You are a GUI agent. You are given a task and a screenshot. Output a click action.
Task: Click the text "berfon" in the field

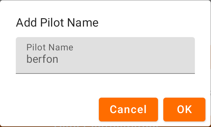42,59
